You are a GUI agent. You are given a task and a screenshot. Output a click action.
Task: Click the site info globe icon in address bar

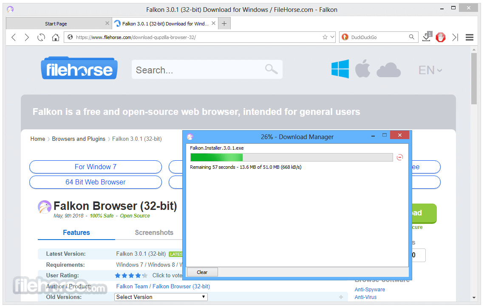coord(70,37)
